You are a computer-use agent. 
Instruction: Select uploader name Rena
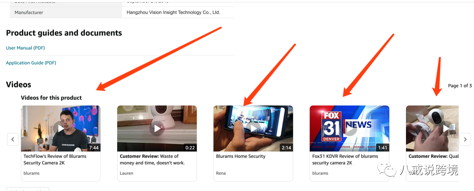(x=221, y=173)
